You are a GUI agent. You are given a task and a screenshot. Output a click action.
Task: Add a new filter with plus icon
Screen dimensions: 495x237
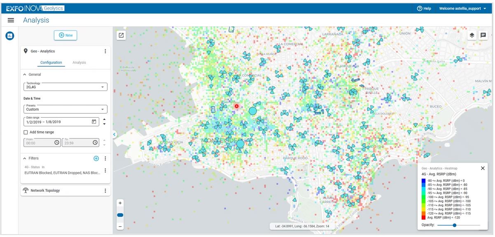(96, 158)
